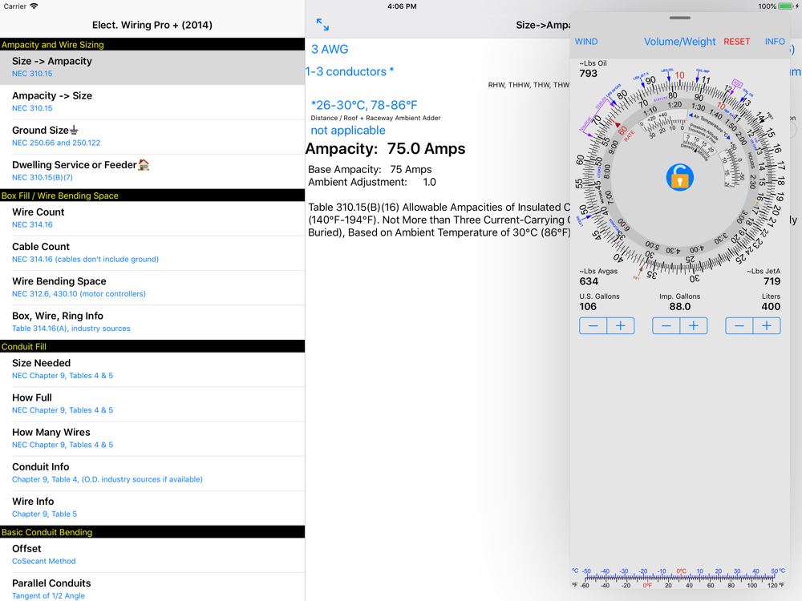Open Conduit Info reference

152,474
